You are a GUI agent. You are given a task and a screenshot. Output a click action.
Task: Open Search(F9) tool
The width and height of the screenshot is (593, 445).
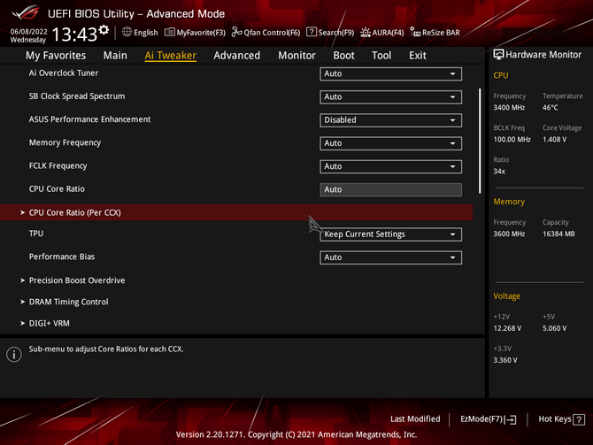coord(330,33)
